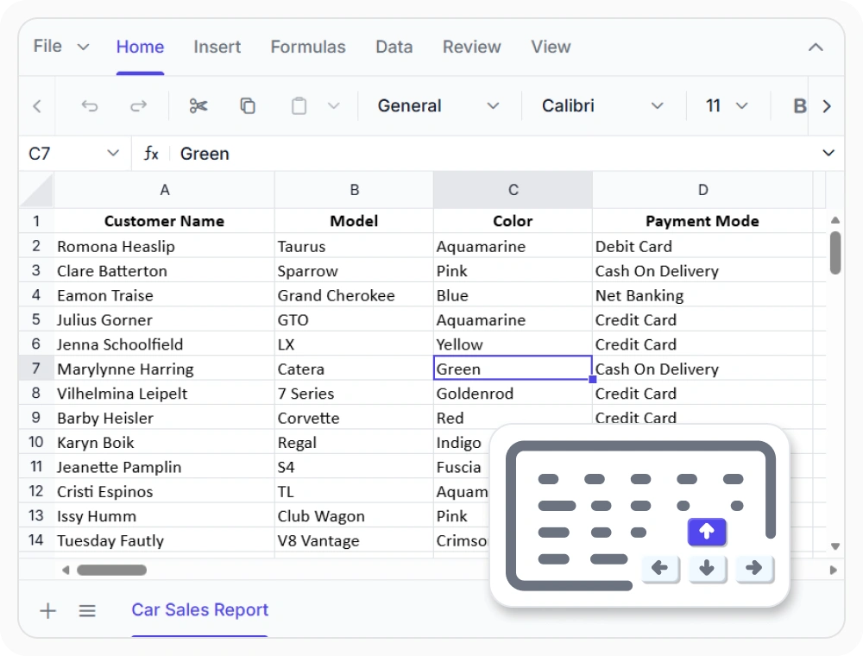Open the Name Box C7 dropdown
The image size is (863, 656).
tap(113, 153)
